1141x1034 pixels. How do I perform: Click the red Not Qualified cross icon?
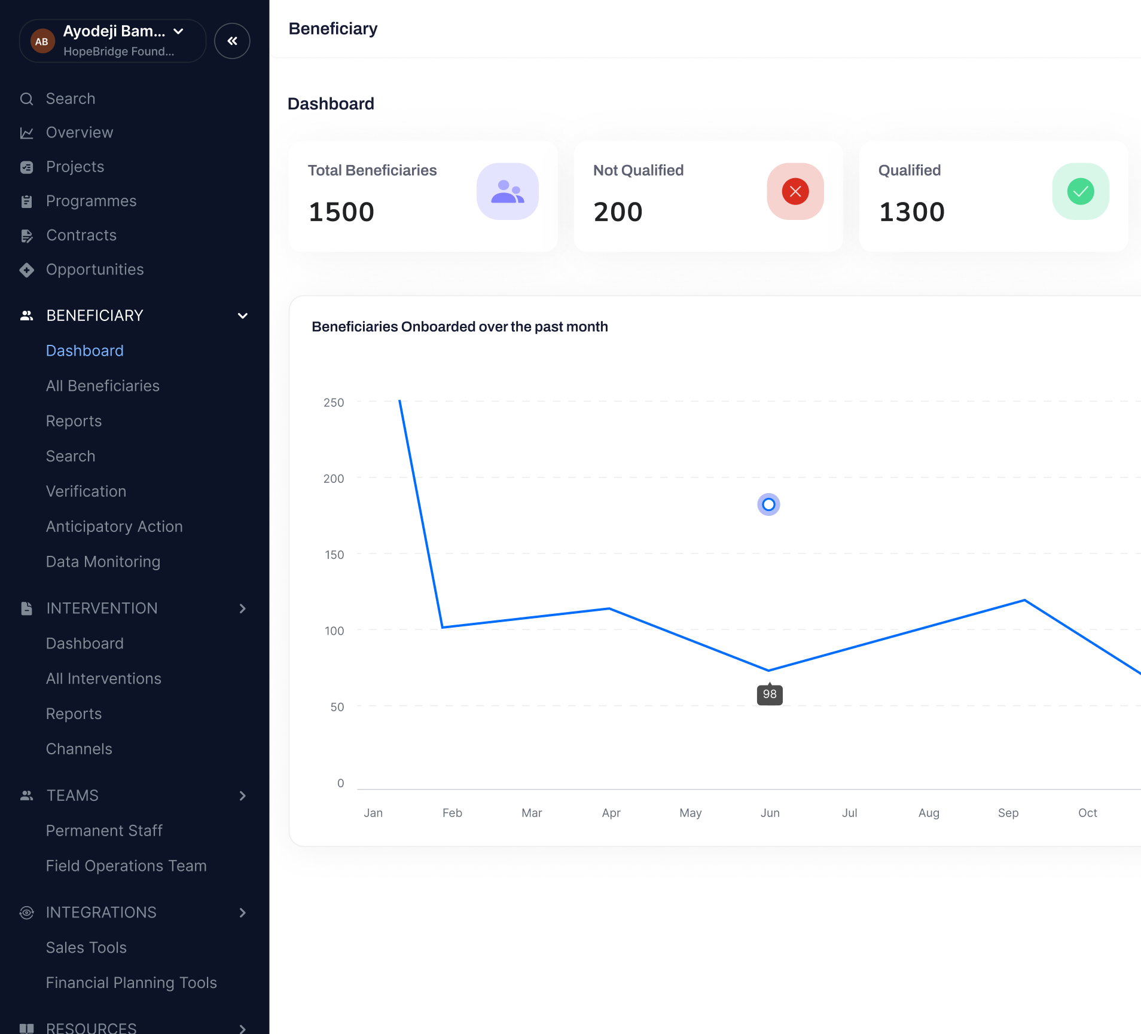tap(795, 191)
